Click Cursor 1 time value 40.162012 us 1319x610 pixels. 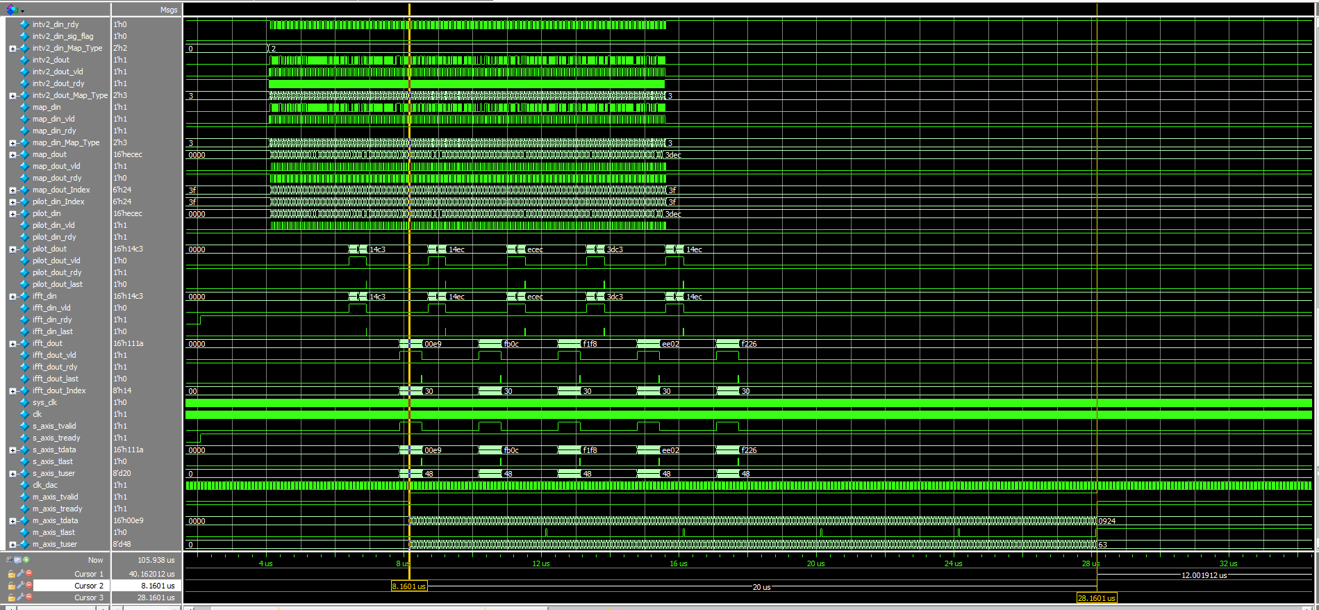(151, 574)
